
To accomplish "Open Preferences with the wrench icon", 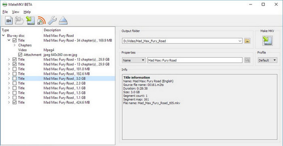I will coord(52,20).
